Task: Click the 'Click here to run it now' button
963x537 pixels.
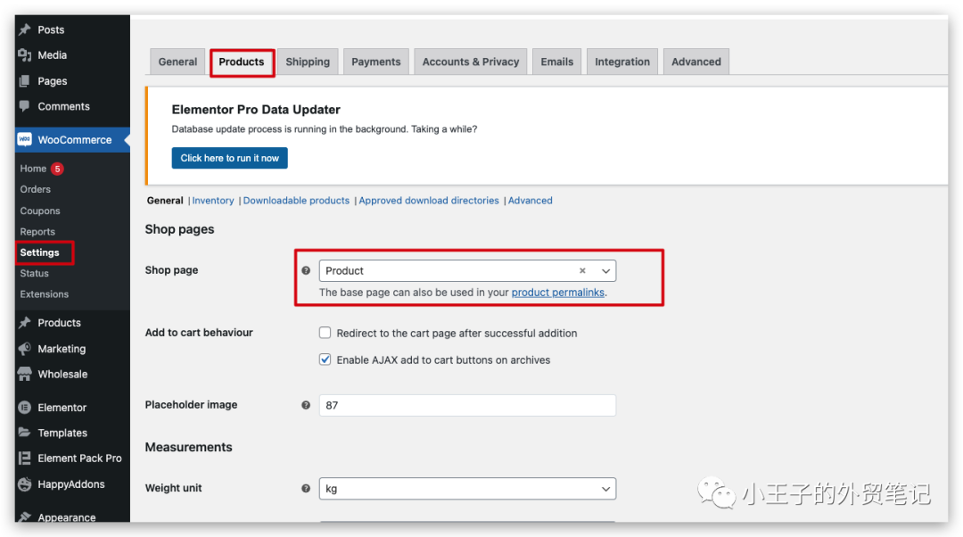Action: point(230,158)
